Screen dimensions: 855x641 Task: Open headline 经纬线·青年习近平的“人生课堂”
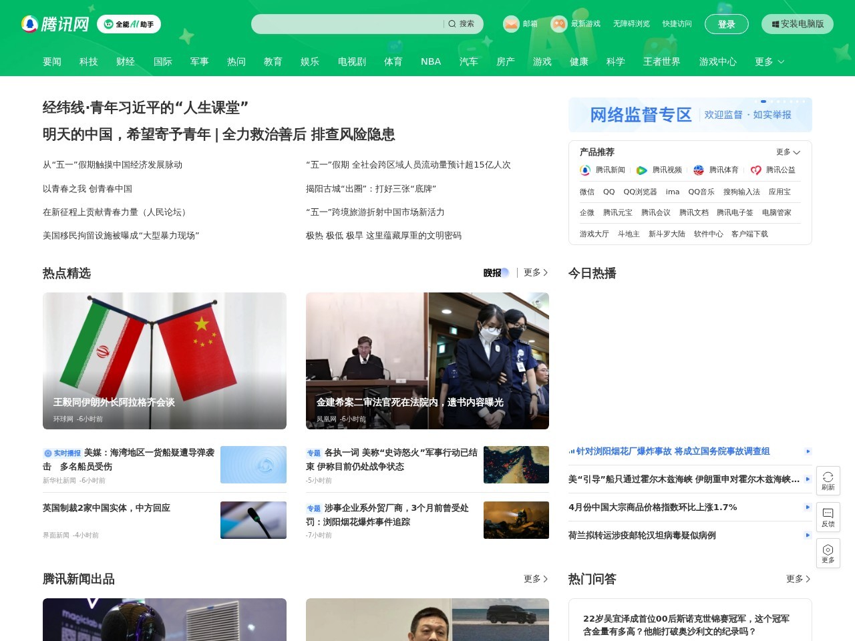coord(146,108)
